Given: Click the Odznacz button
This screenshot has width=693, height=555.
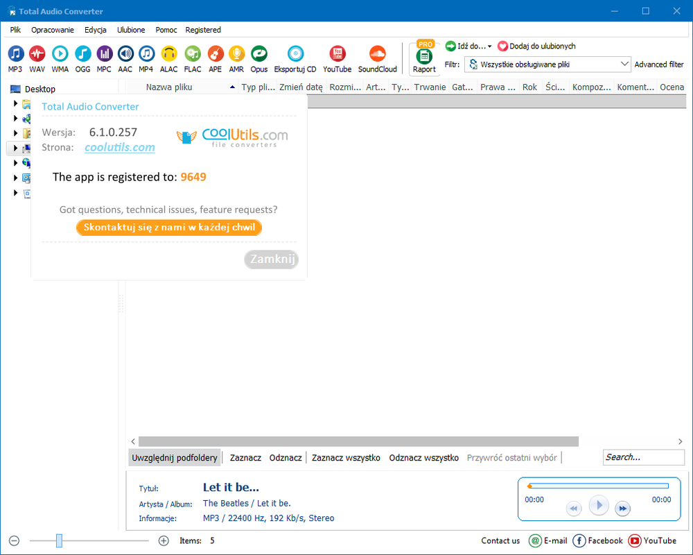Looking at the screenshot, I should (286, 458).
